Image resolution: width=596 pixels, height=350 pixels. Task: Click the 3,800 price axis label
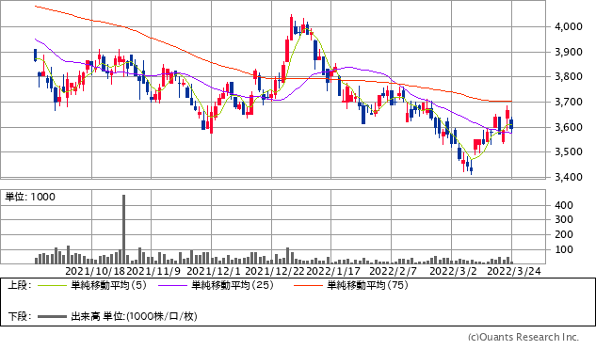pos(569,77)
